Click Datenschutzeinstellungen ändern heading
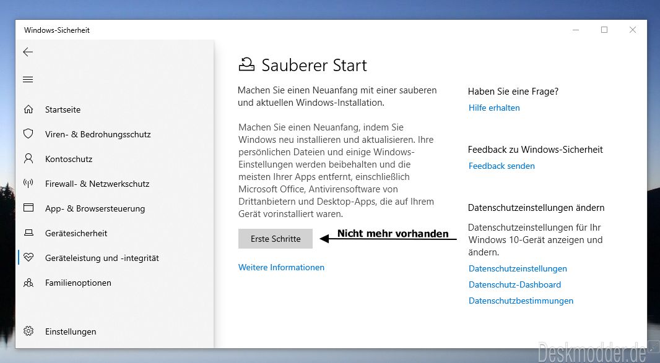This screenshot has height=363, width=660. [536, 207]
